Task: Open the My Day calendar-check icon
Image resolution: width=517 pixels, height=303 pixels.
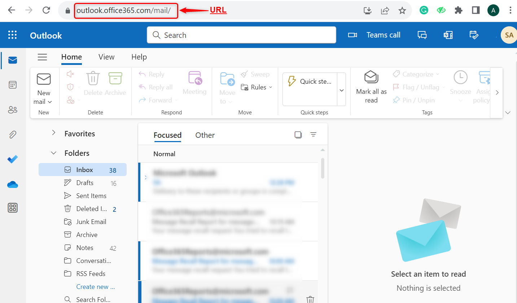Action: pyautogui.click(x=474, y=35)
